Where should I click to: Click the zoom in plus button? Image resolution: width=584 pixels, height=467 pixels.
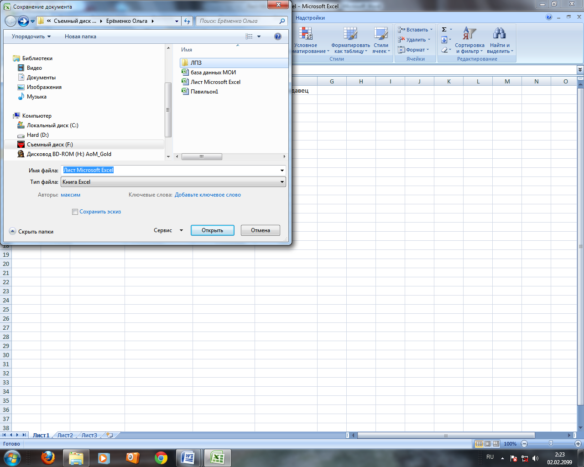[578, 444]
